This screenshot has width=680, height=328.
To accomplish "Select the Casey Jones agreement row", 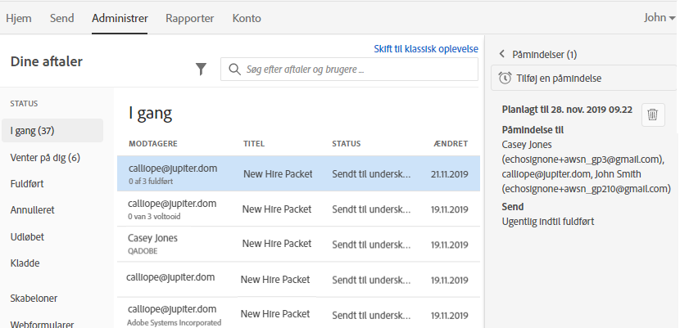I will tap(297, 244).
